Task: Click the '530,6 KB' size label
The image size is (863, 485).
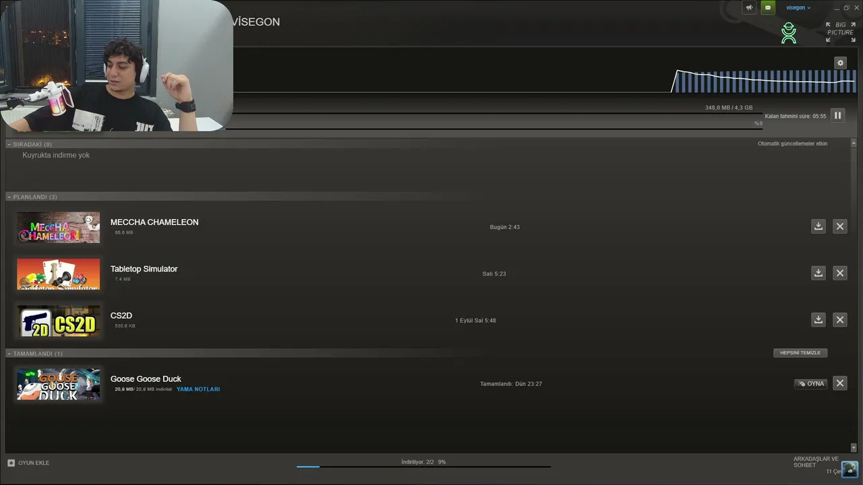Action: pyautogui.click(x=125, y=326)
